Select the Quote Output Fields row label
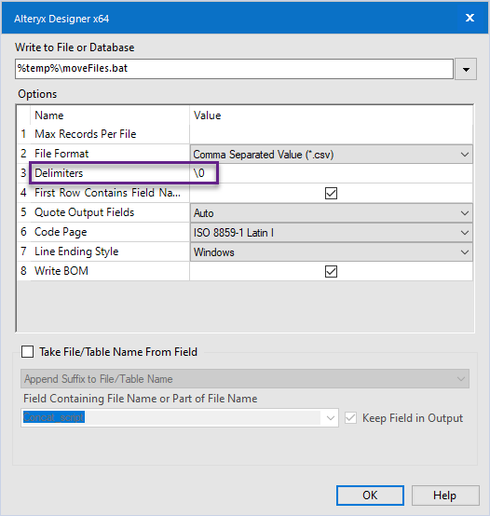The height and width of the screenshot is (516, 490). [84, 212]
